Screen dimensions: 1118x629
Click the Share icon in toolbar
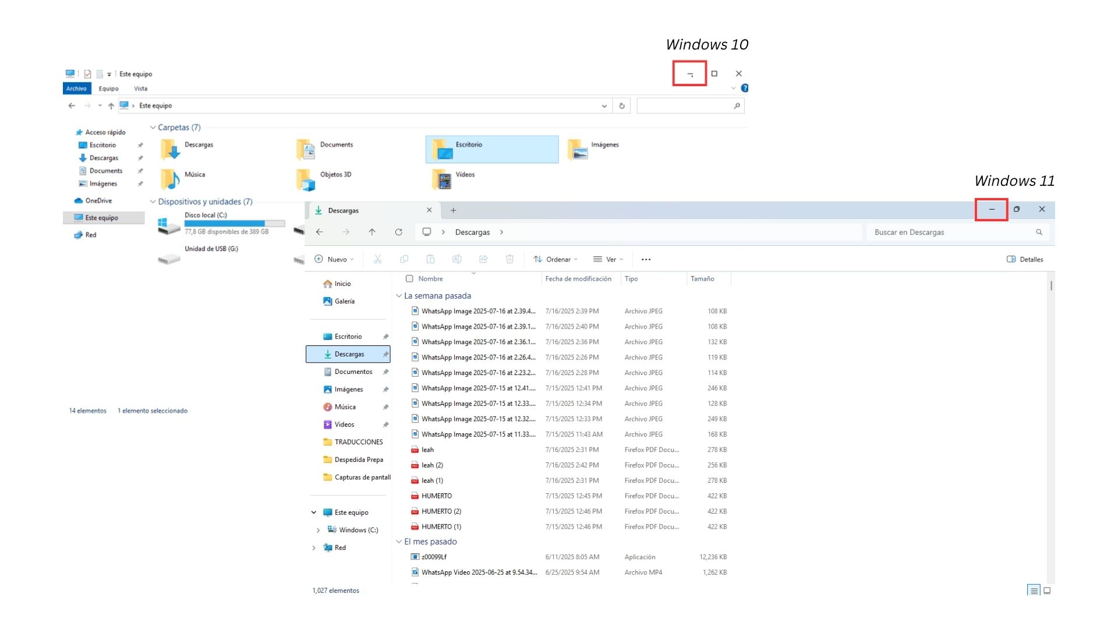tap(483, 259)
